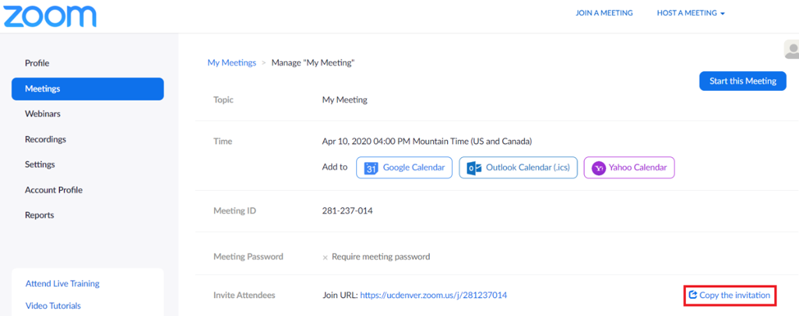This screenshot has height=316, width=799.
Task: Click the Topic label
Action: pos(223,100)
